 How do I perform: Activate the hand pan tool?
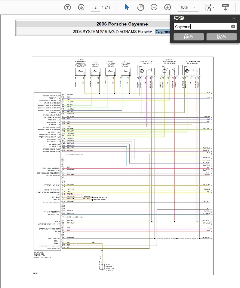click(x=141, y=7)
